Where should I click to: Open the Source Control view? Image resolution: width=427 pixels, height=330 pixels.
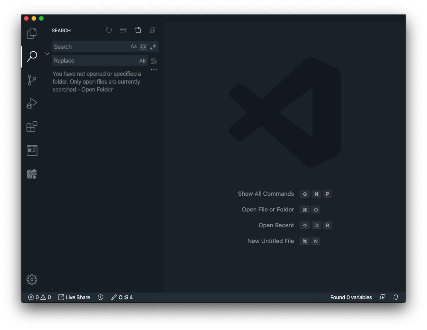tap(32, 80)
